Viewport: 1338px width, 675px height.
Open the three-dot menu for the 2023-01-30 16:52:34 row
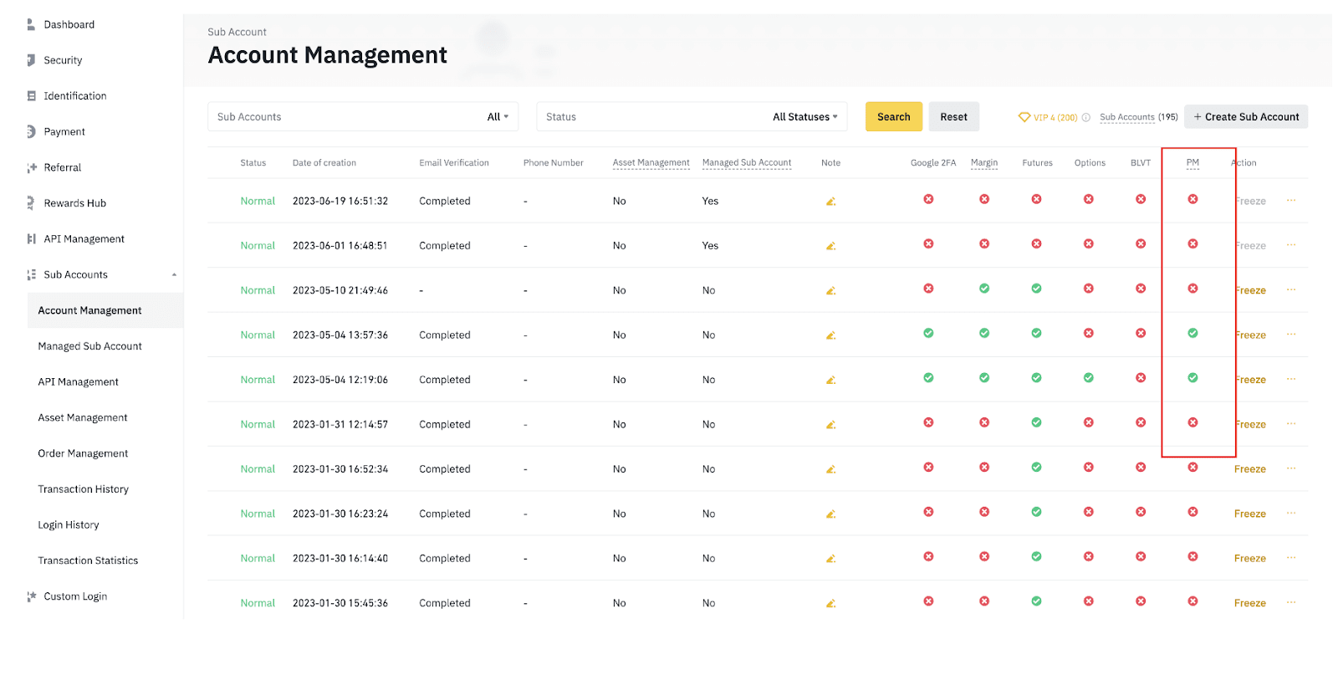point(1291,468)
